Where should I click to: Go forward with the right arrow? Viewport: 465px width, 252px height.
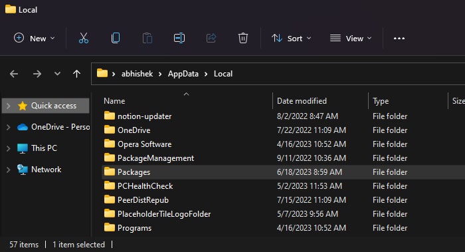(37, 74)
